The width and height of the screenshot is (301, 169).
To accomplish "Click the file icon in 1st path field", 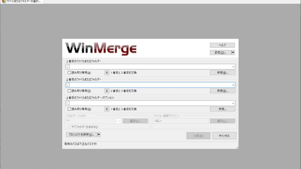I will coord(68,67).
